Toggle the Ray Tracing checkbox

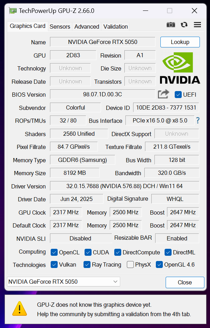click(x=87, y=264)
